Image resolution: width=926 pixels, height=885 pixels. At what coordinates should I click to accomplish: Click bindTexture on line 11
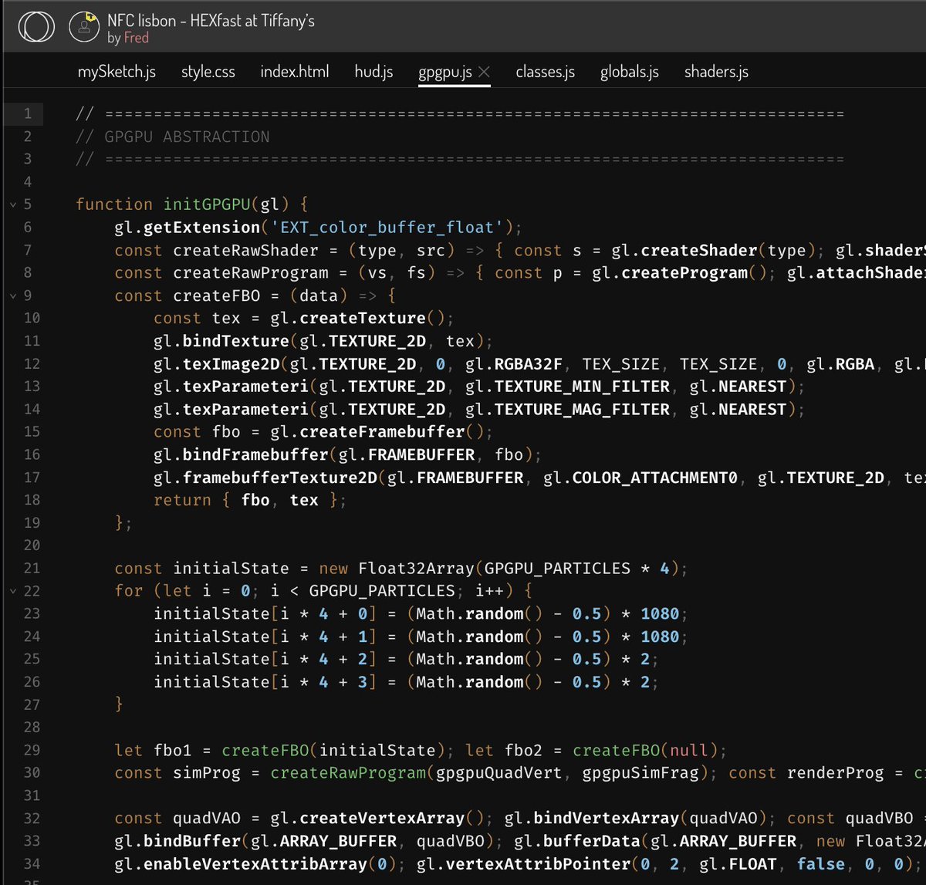(235, 341)
